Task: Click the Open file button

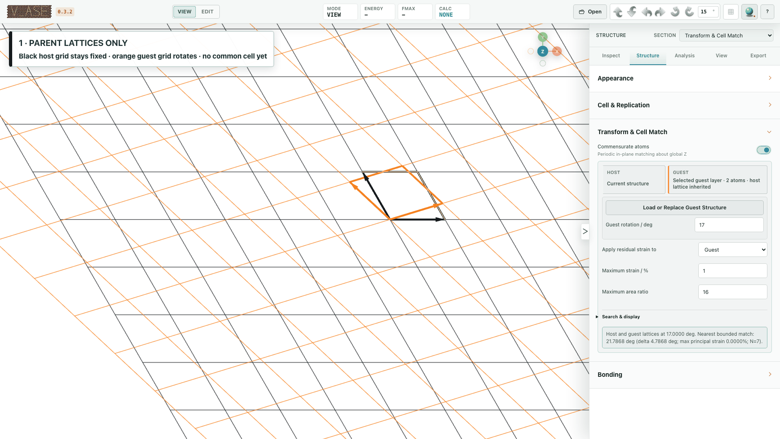Action: coord(590,12)
